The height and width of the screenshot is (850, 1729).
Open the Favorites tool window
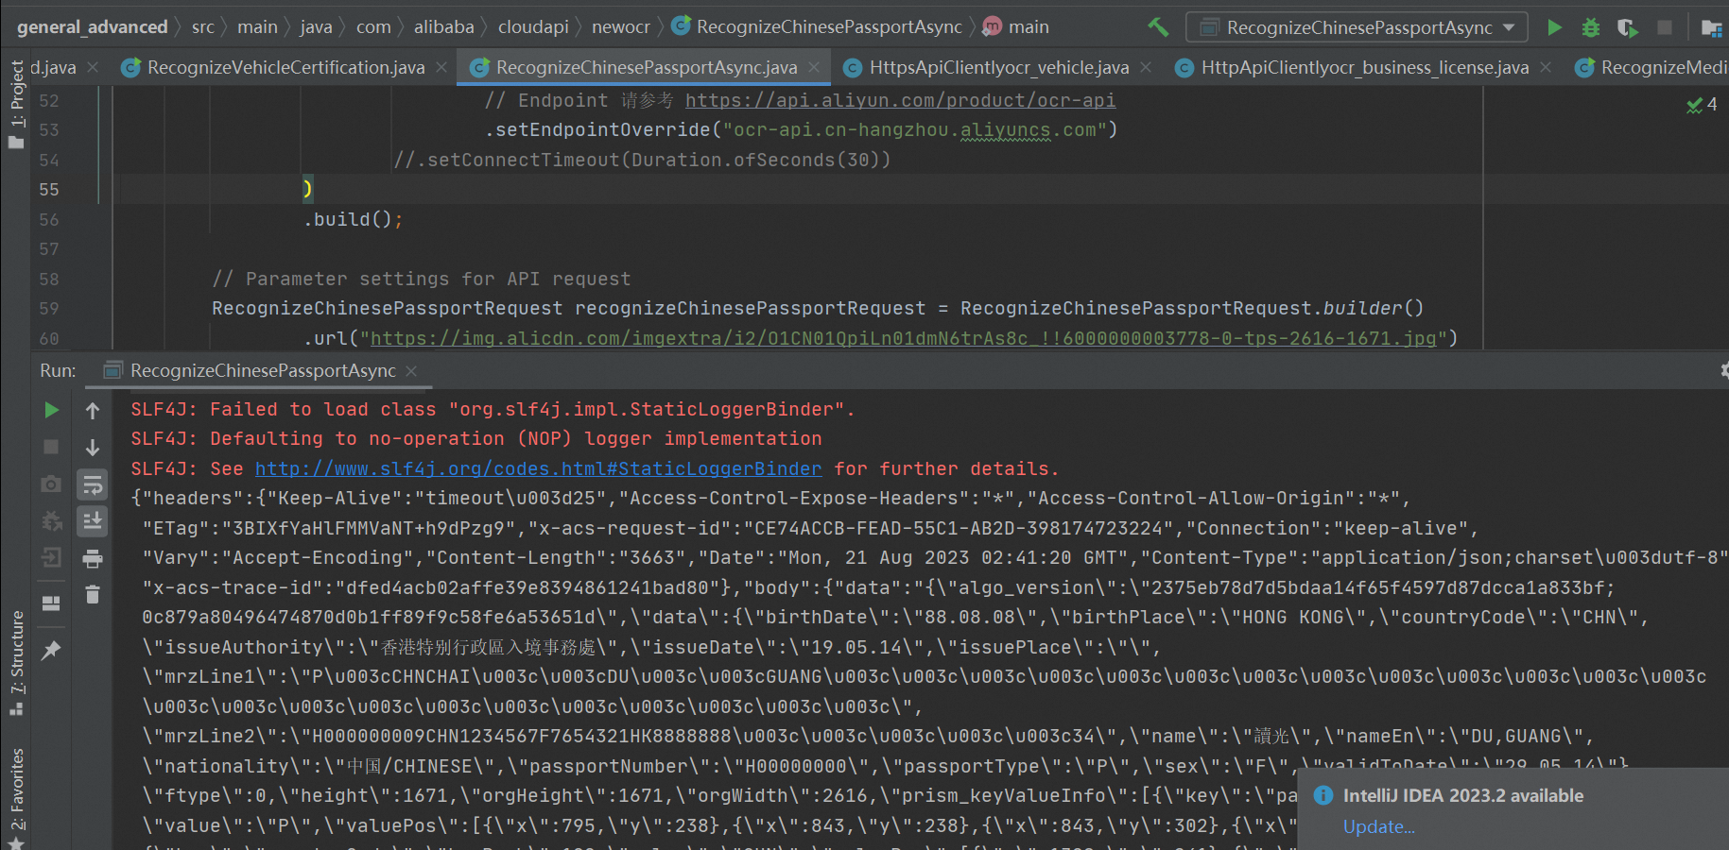pyautogui.click(x=16, y=798)
